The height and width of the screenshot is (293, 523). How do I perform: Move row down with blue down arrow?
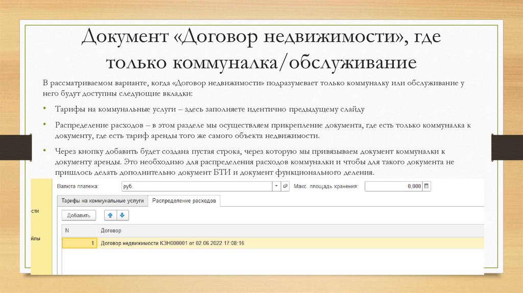tap(123, 215)
